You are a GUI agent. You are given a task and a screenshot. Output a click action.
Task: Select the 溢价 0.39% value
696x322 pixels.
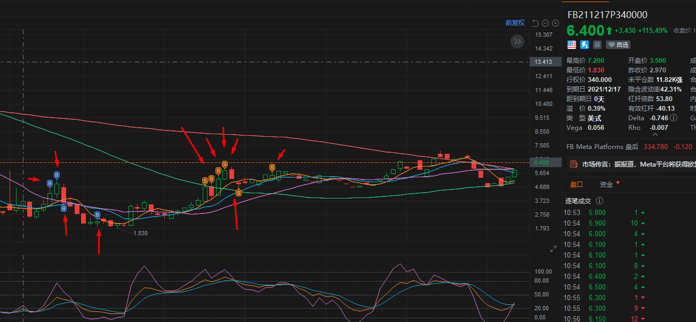coord(597,109)
